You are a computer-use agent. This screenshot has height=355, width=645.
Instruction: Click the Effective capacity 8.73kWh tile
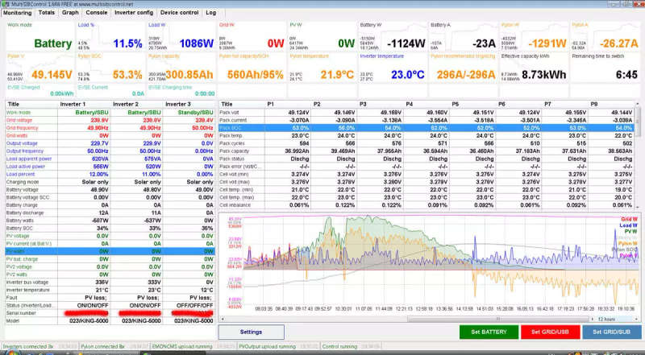tap(534, 68)
